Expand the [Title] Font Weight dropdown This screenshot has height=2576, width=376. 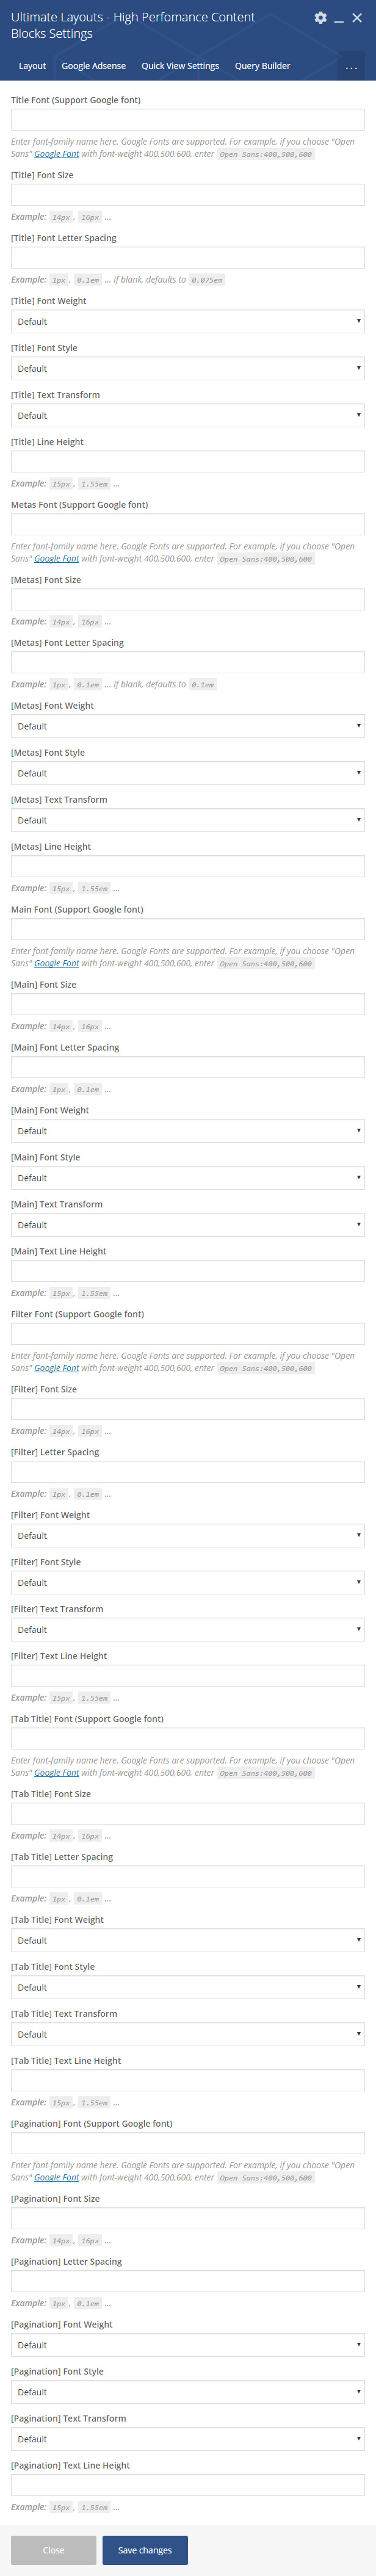[x=187, y=321]
